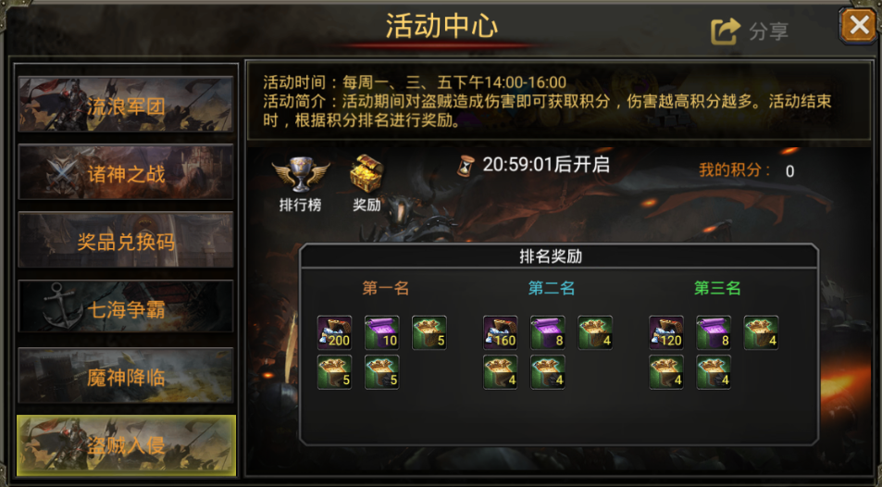
Task: Click the 分享 share arrow icon
Action: [725, 31]
